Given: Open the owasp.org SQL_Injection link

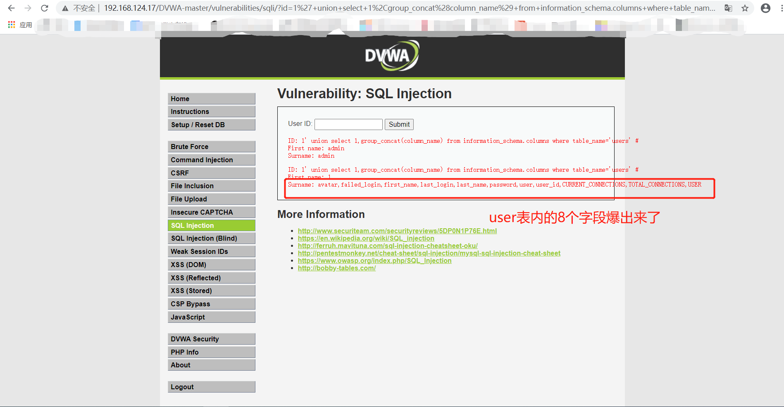Looking at the screenshot, I should point(375,260).
